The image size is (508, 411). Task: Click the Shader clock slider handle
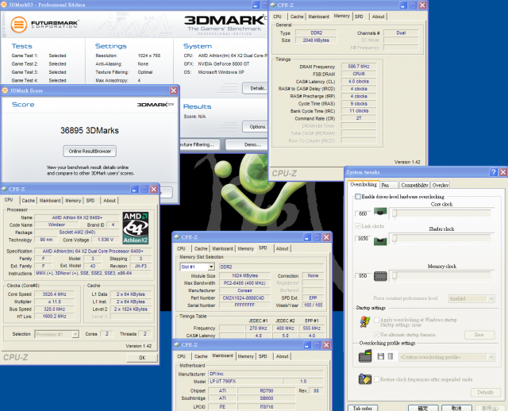click(394, 239)
